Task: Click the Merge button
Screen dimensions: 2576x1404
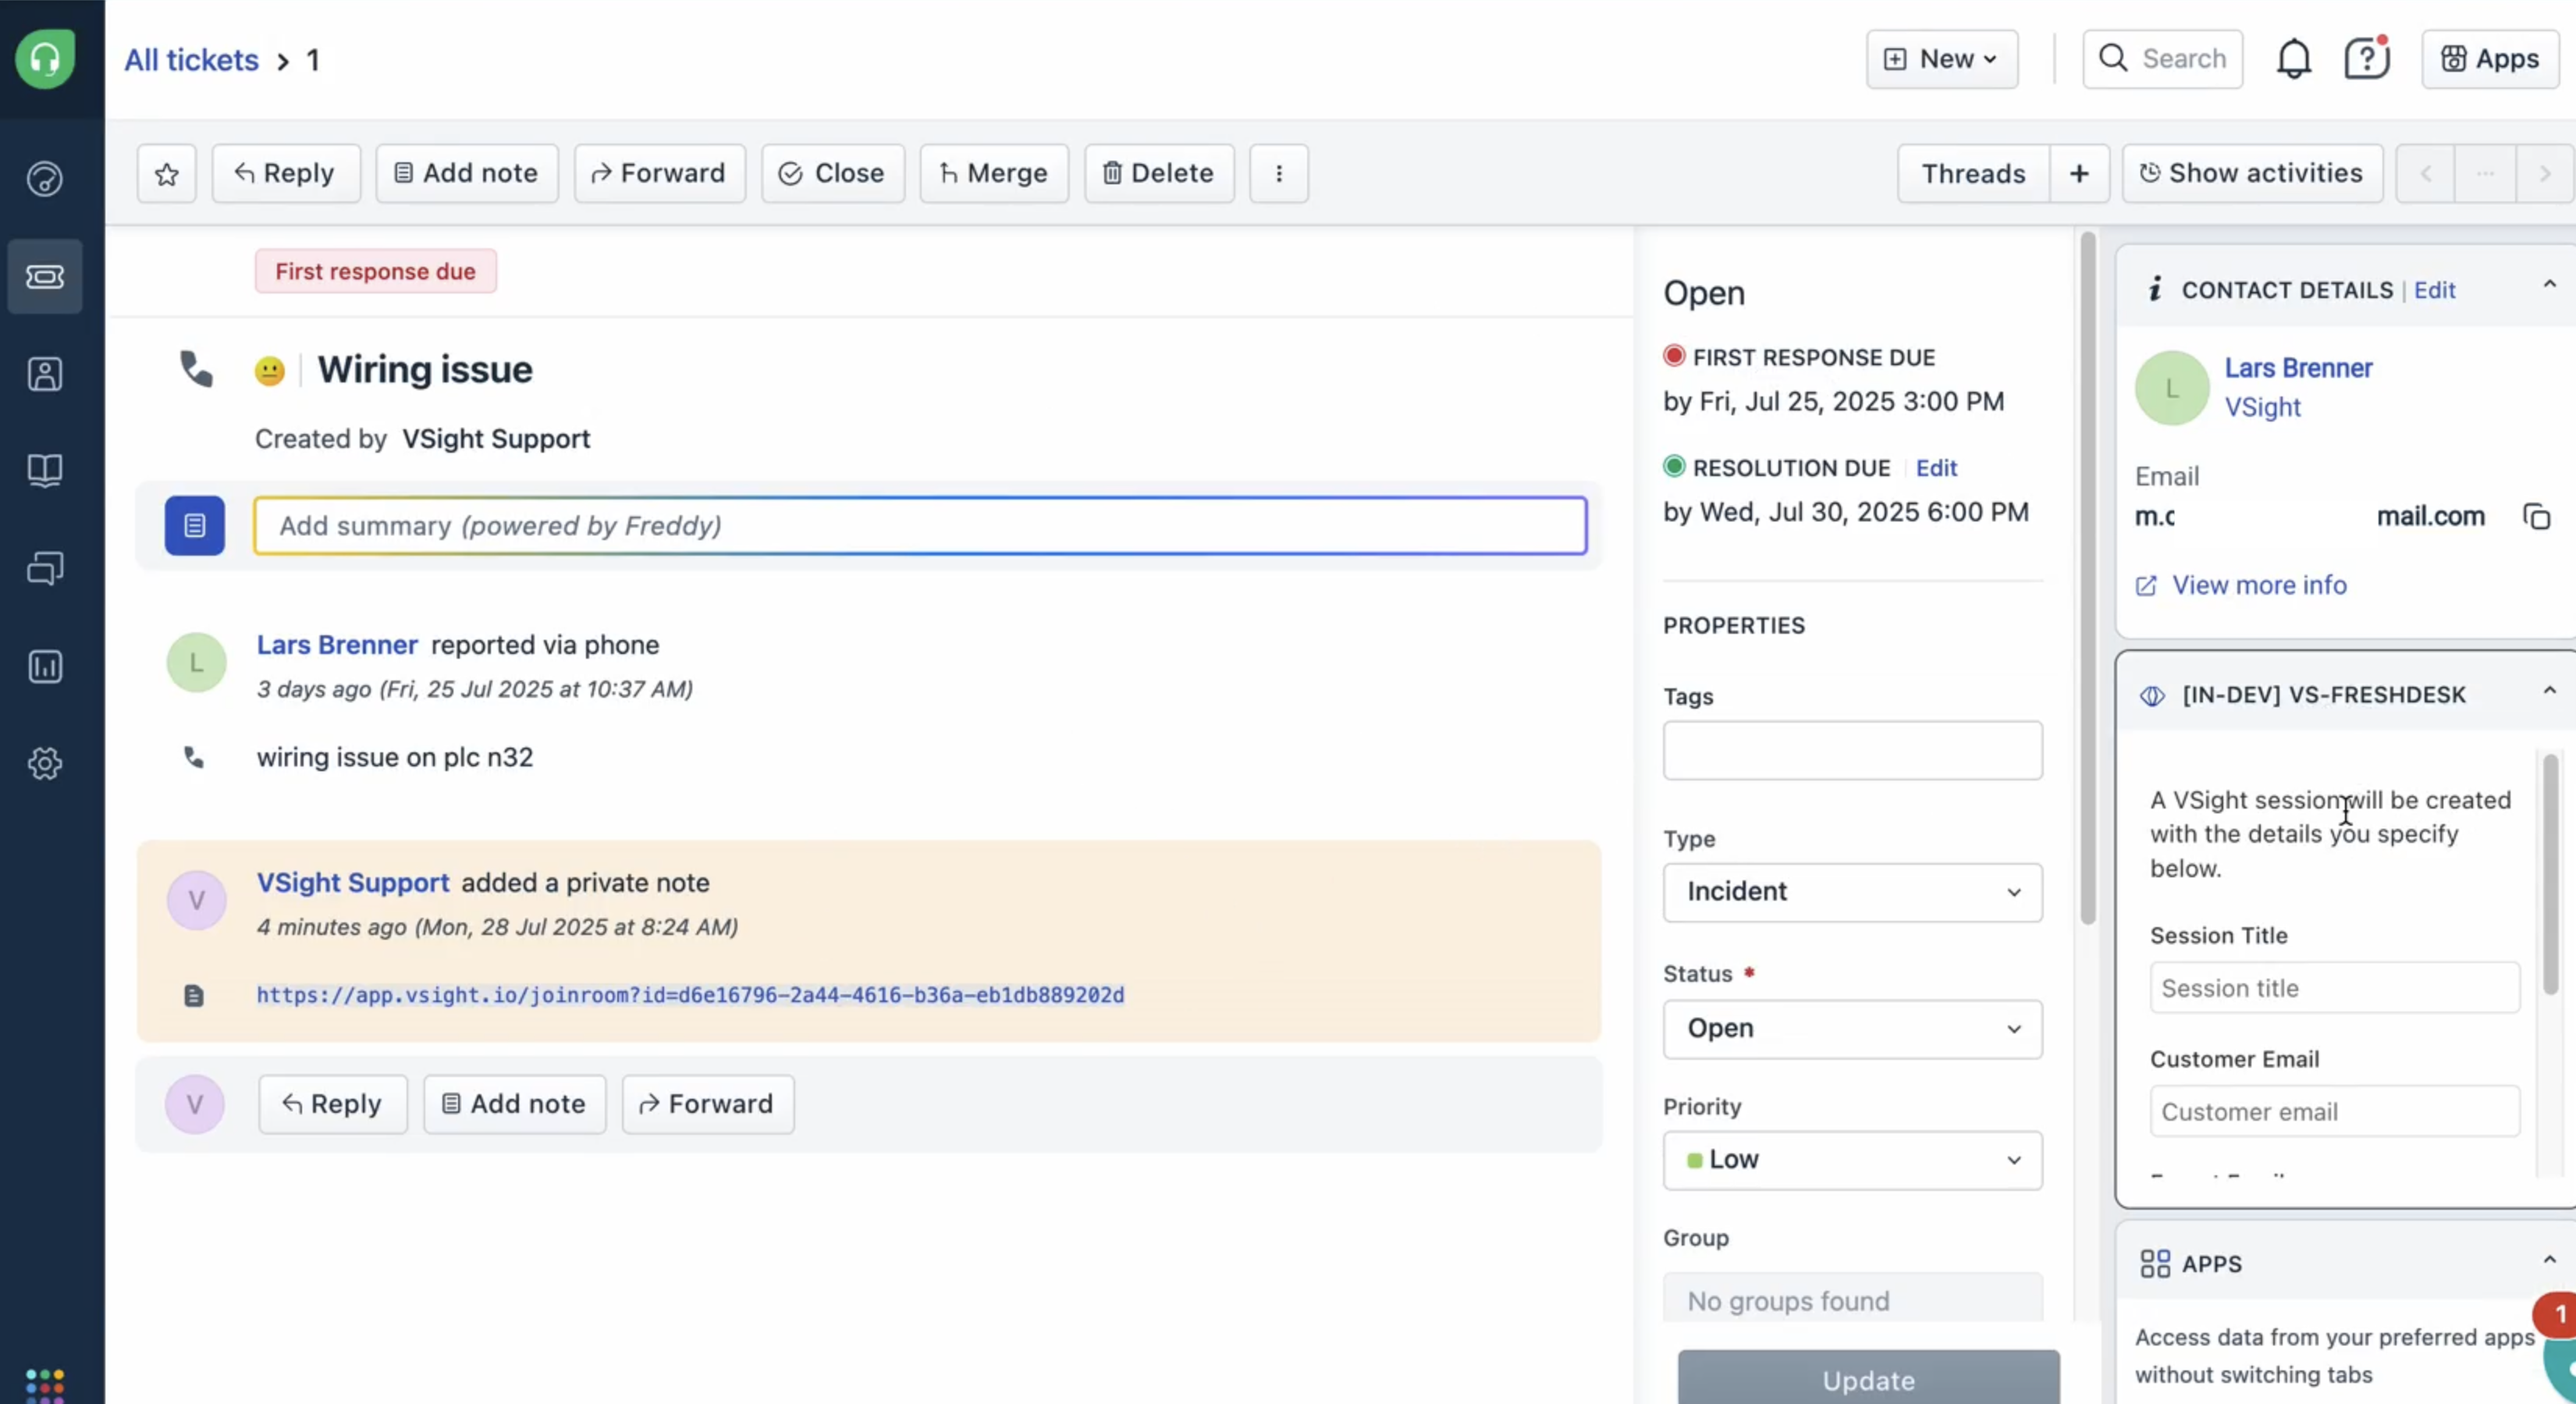Action: coord(994,174)
